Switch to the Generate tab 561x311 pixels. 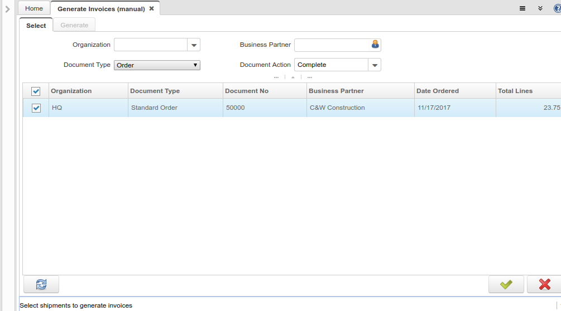pos(74,25)
